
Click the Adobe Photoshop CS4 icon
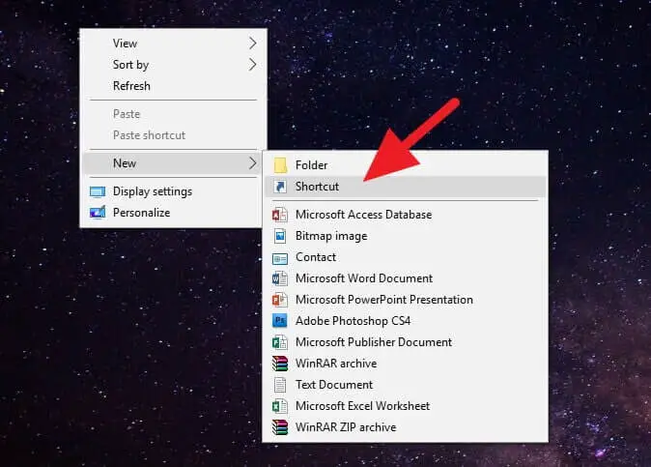(280, 321)
